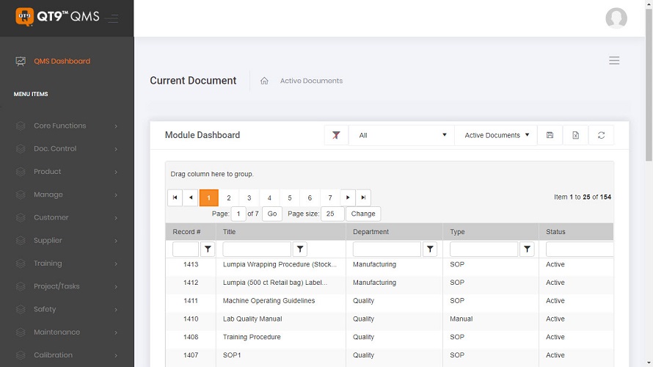Click the Go button for page number
Screen dimensions: 653x367
click(271, 214)
